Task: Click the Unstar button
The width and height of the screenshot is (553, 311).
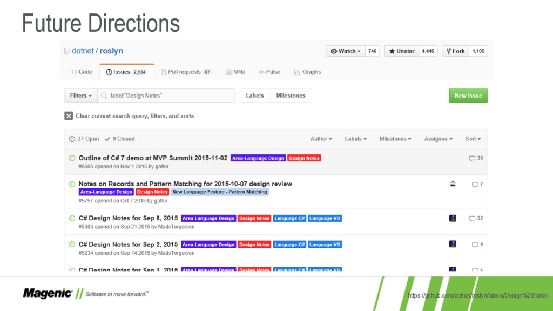Action: (x=401, y=51)
